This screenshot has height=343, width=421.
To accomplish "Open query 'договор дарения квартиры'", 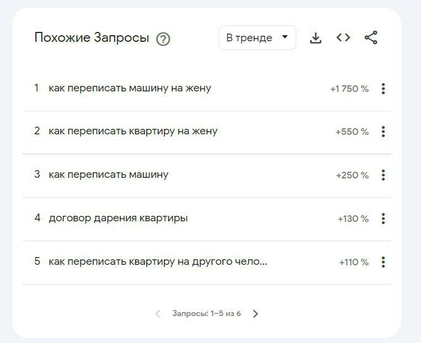I will pos(118,218).
